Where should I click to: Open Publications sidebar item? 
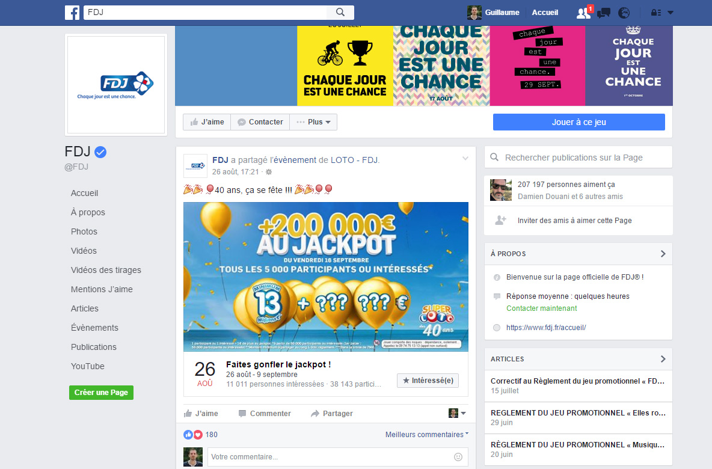click(94, 347)
